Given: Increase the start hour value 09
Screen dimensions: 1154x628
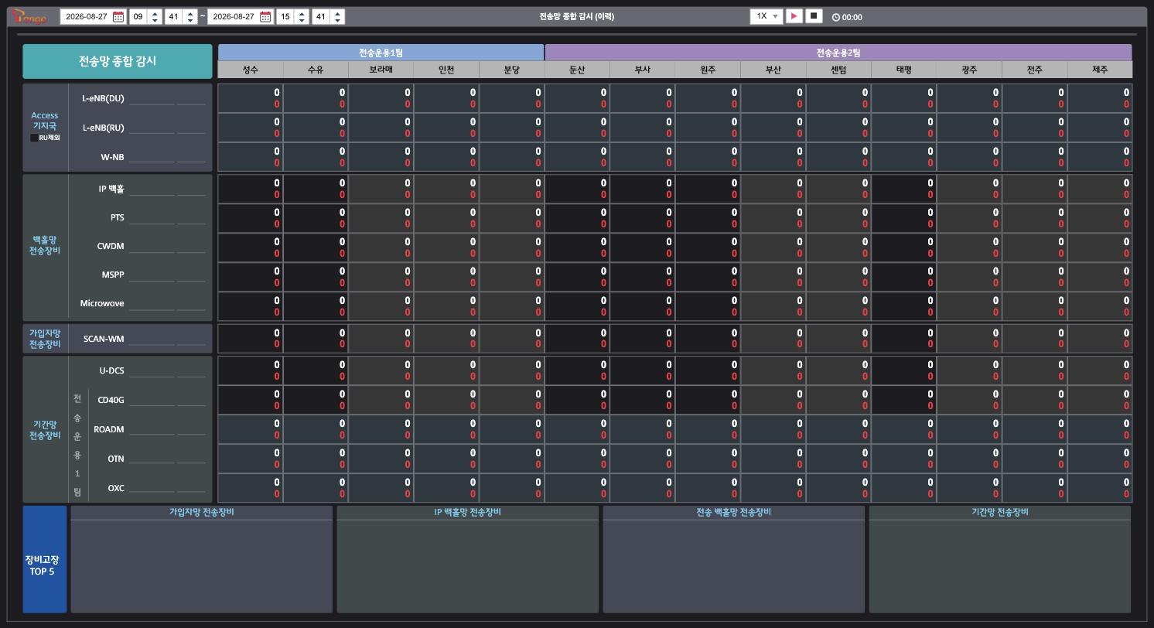Looking at the screenshot, I should coord(155,12).
